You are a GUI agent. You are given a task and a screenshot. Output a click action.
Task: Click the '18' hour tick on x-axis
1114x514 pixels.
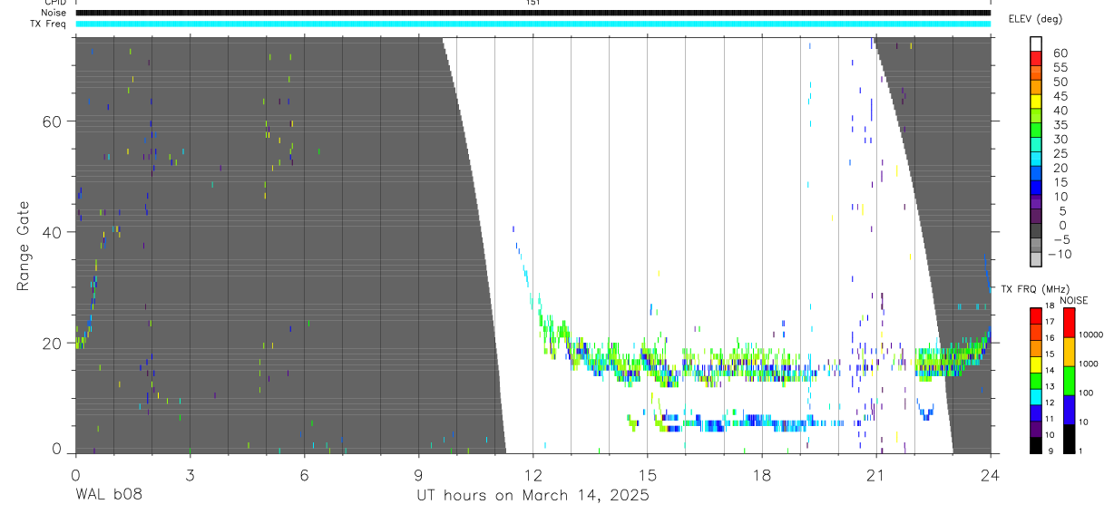761,474
